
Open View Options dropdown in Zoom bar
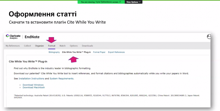click(x=133, y=2)
